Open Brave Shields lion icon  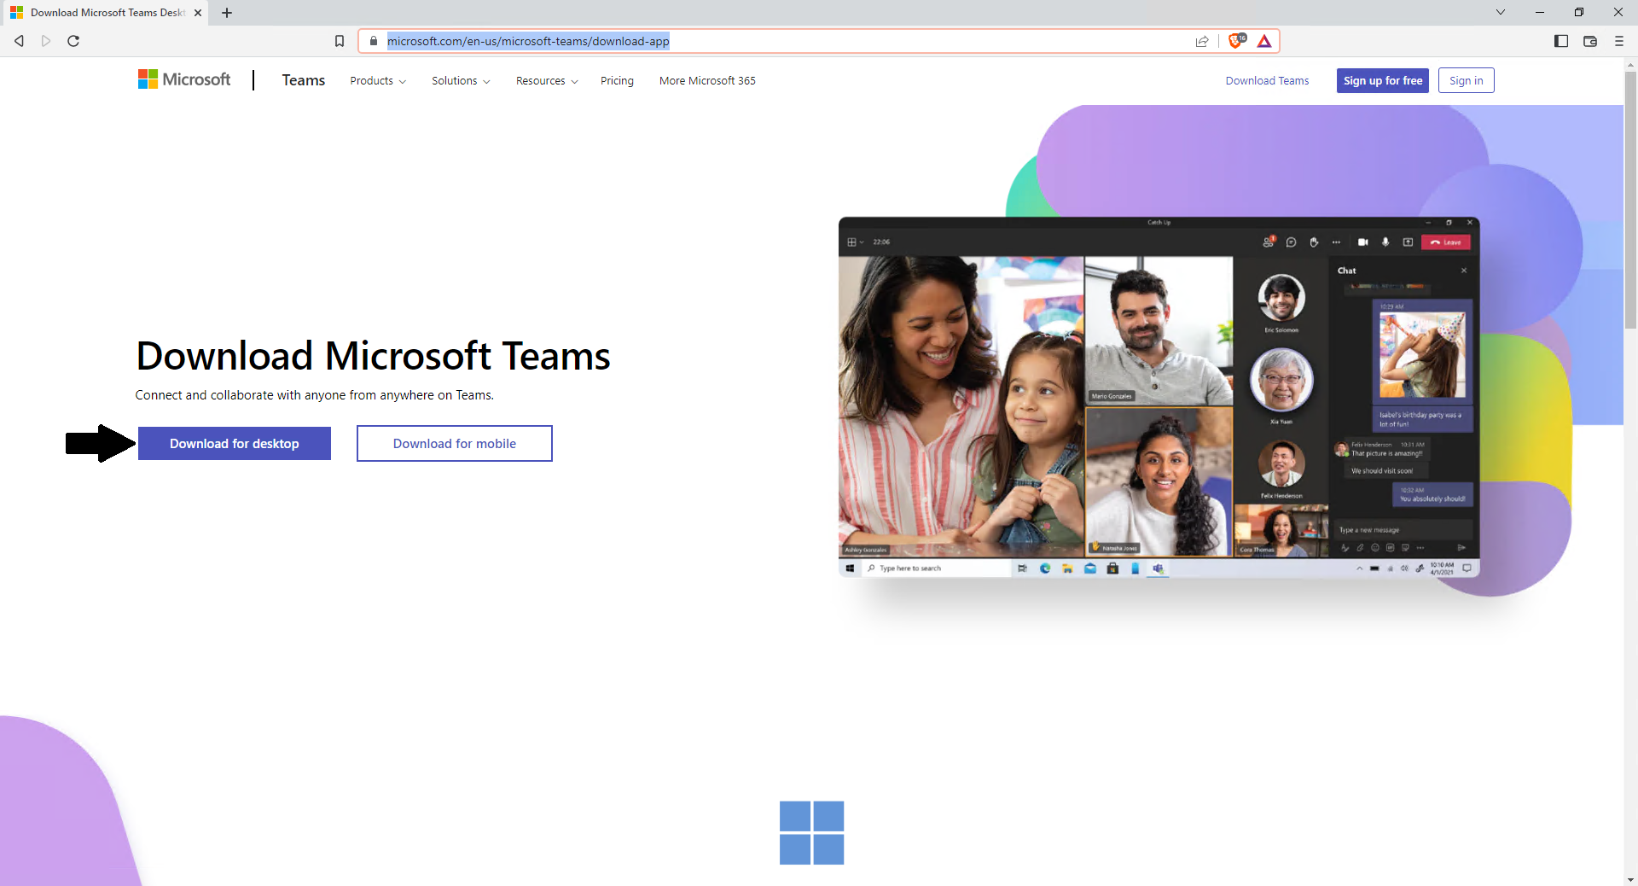pos(1236,41)
